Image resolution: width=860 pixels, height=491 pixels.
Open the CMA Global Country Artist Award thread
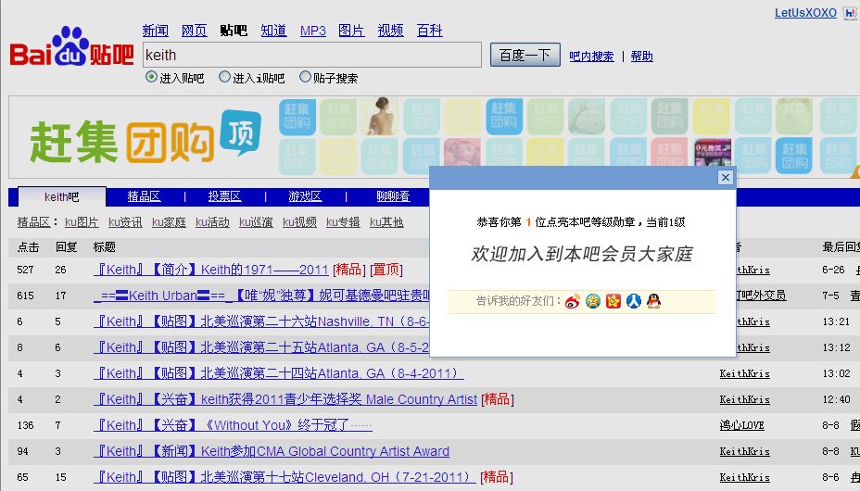click(x=272, y=451)
